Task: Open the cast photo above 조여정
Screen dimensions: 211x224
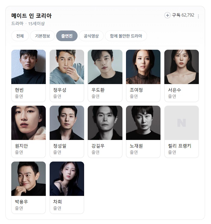Action: (x=143, y=67)
